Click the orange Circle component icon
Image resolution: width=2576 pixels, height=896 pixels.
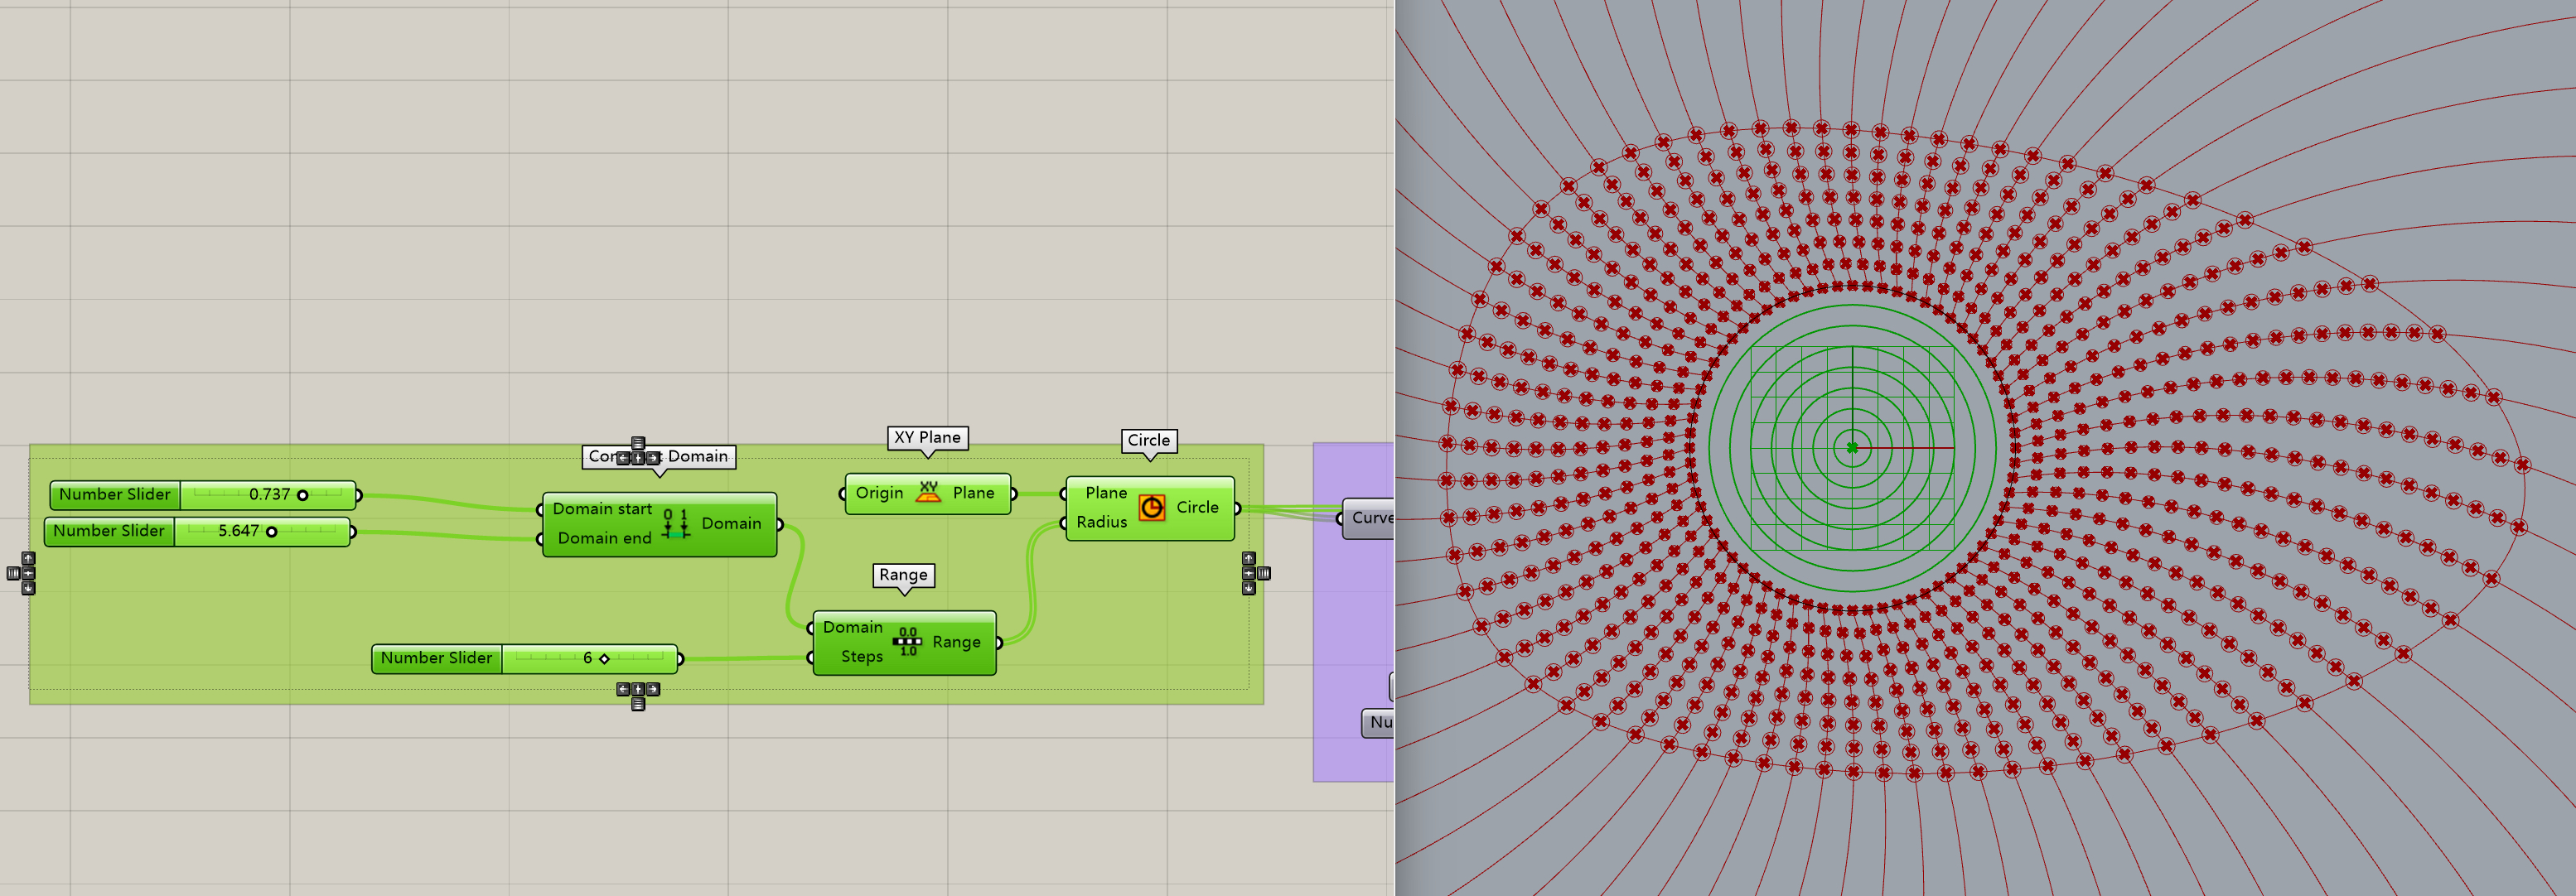[x=1151, y=508]
